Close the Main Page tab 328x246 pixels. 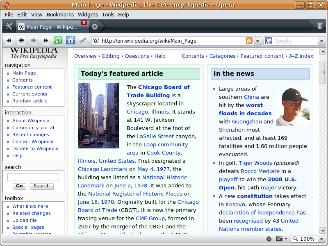click(x=84, y=23)
